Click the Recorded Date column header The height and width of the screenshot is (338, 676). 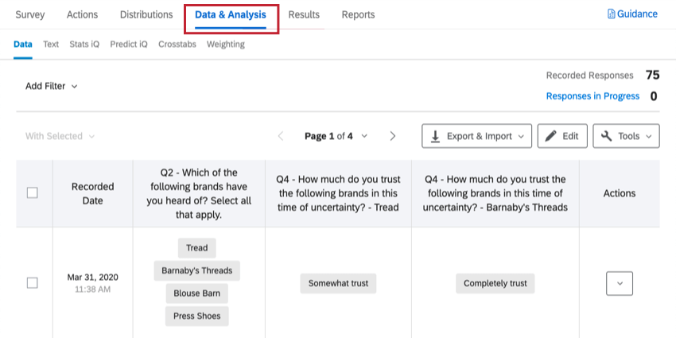93,193
